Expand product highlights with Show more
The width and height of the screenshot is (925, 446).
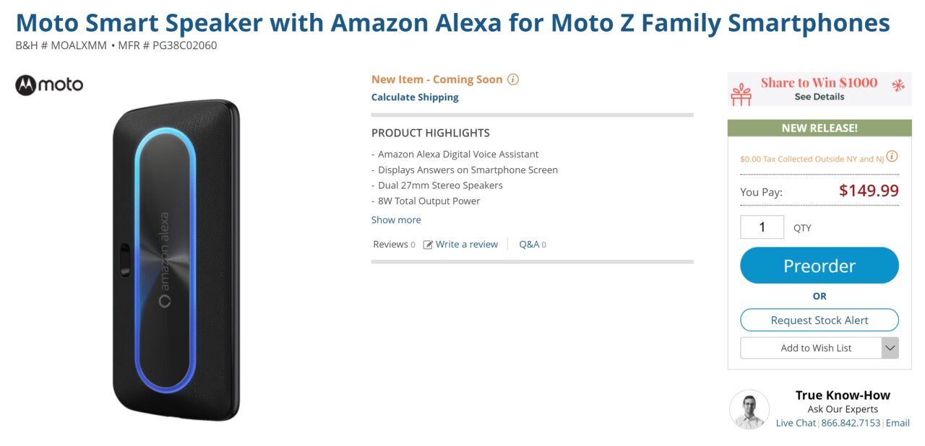(396, 220)
